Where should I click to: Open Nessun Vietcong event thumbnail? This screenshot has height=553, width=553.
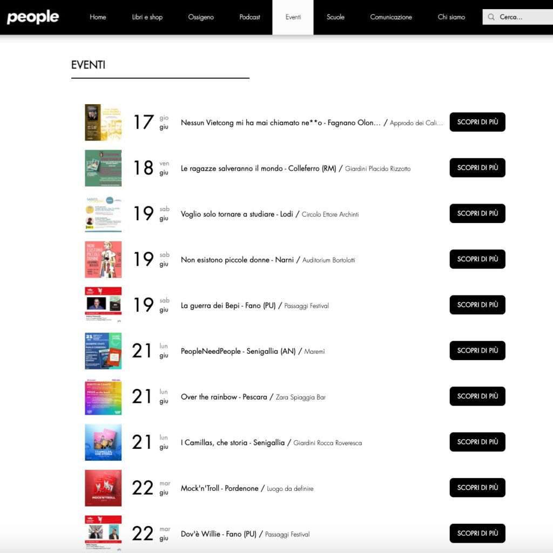click(103, 123)
